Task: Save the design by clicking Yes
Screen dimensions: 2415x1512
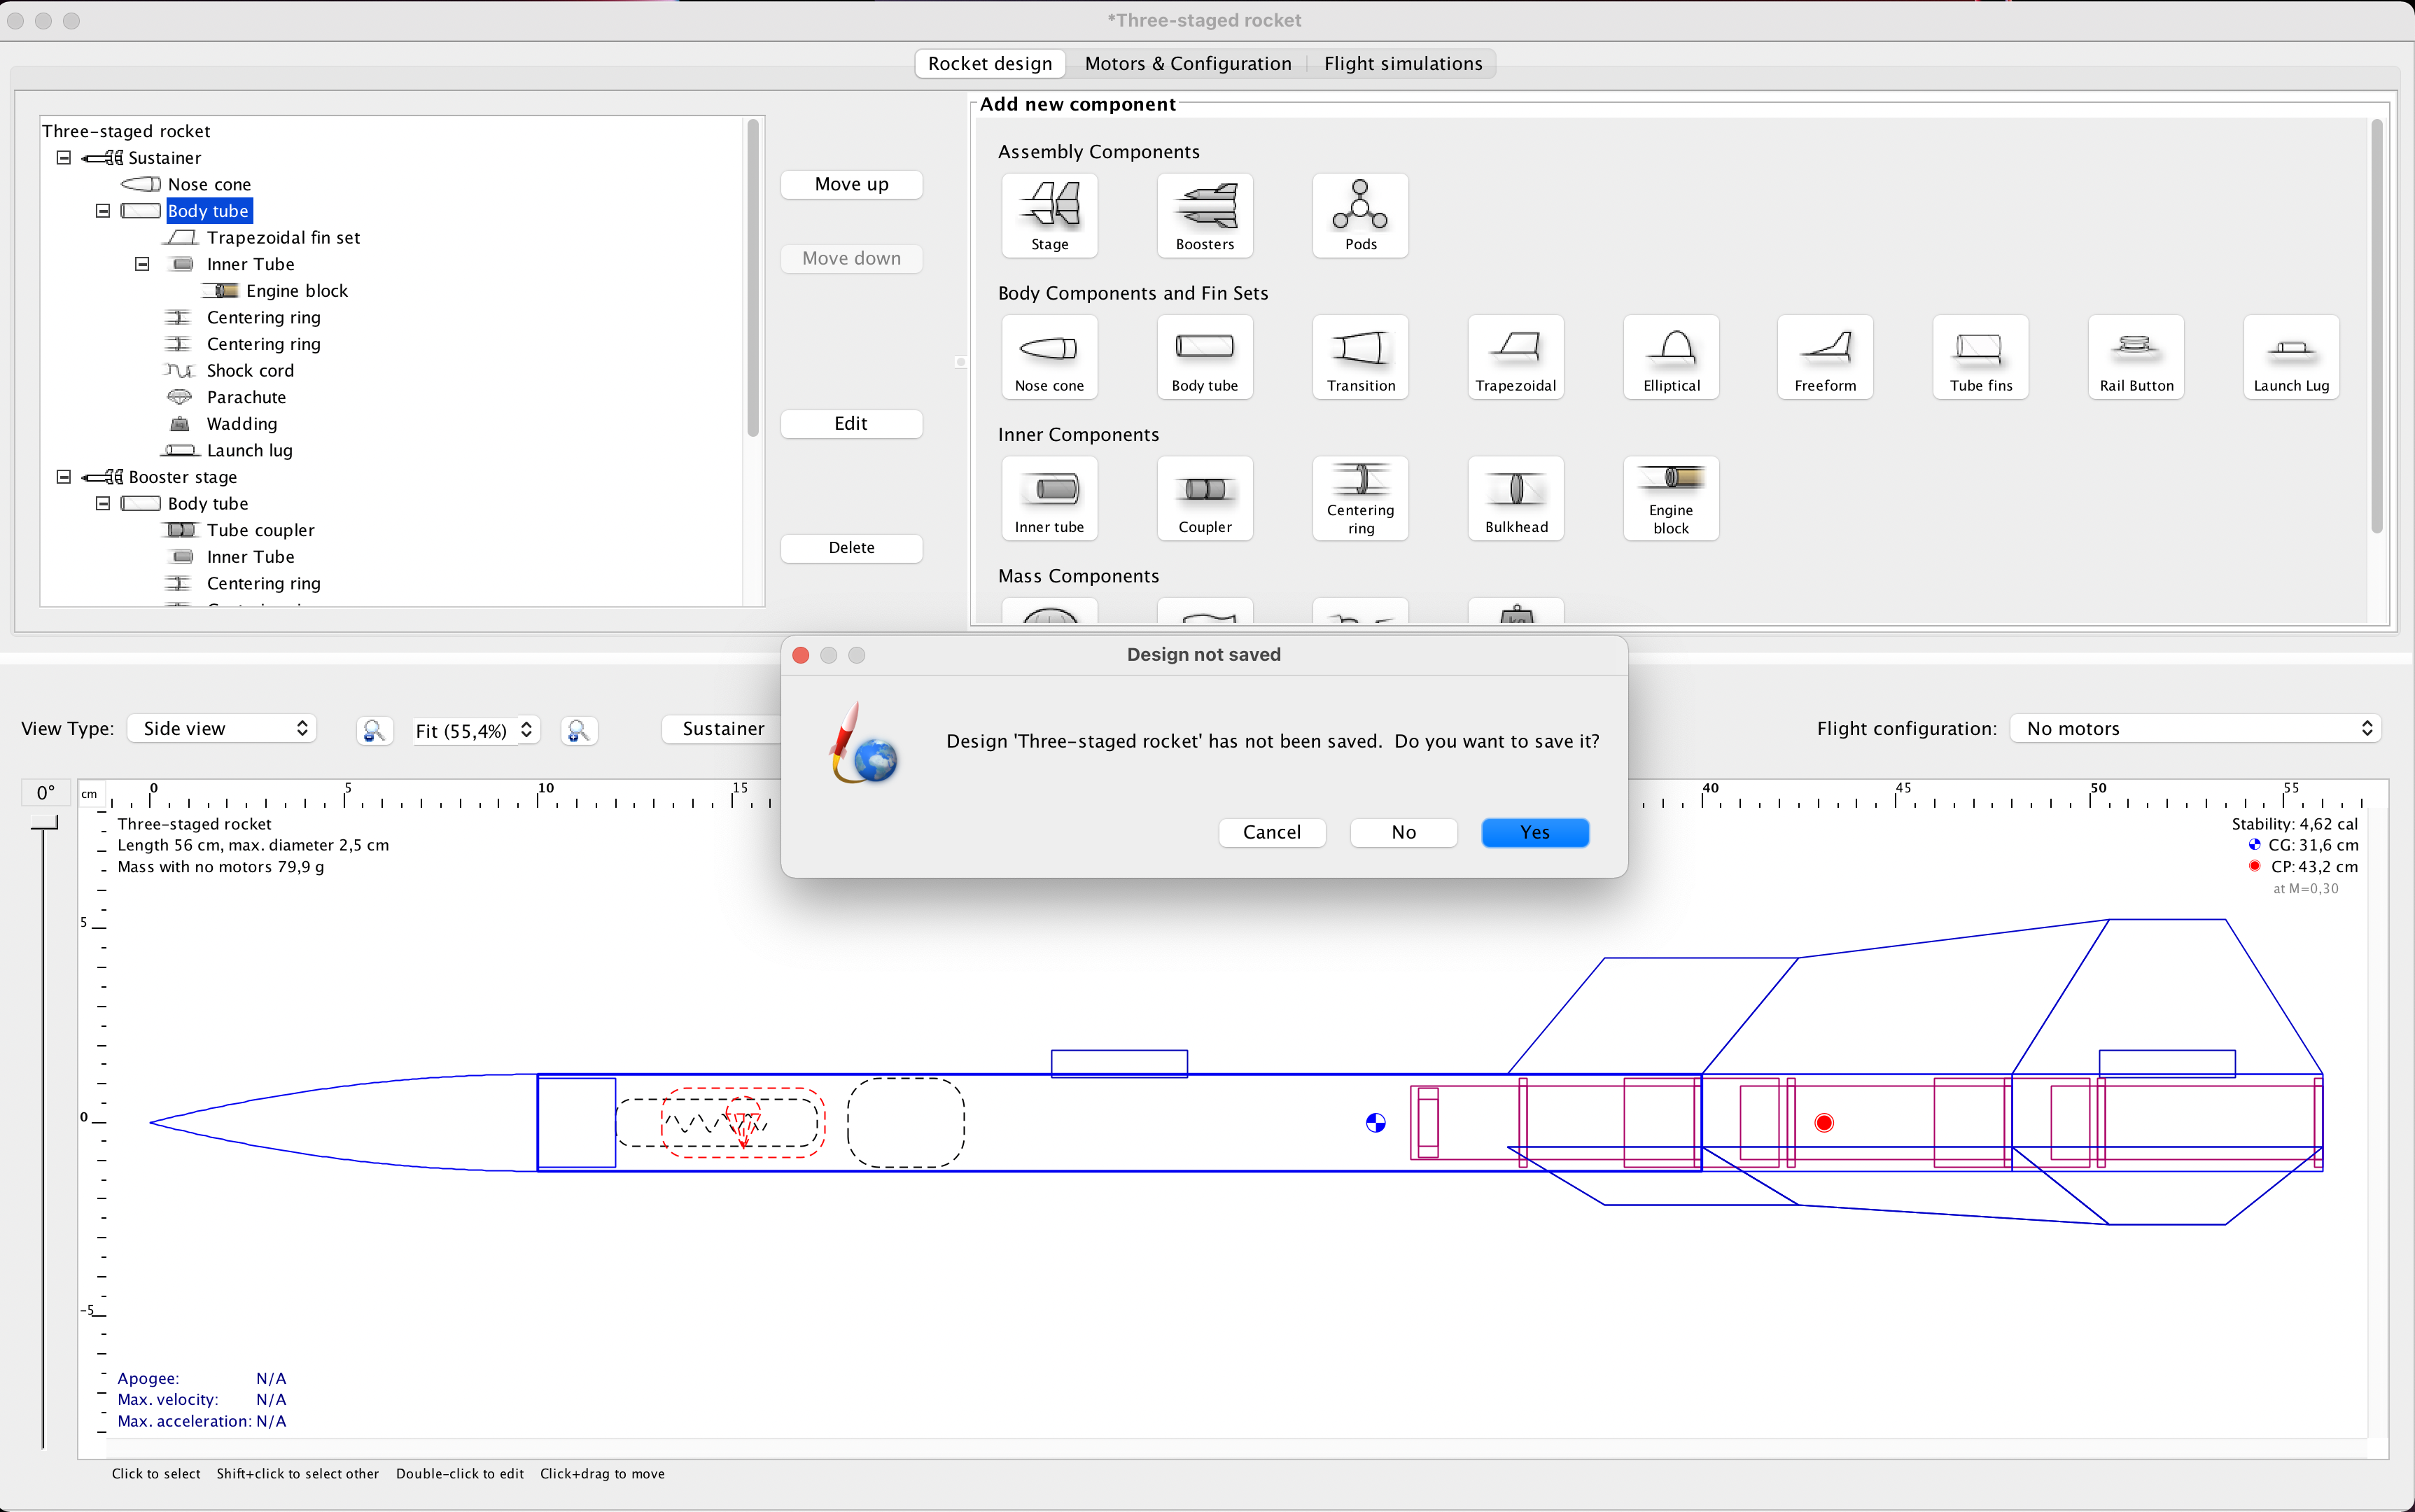Action: 1535,832
